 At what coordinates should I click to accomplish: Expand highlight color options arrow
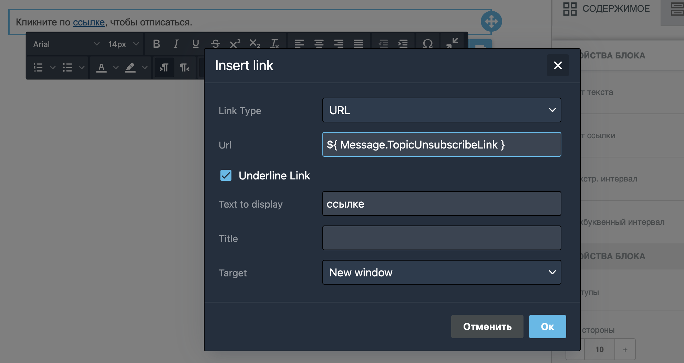point(145,67)
